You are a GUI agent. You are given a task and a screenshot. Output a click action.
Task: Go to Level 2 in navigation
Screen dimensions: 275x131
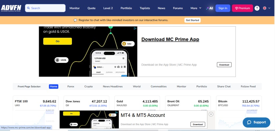click(x=108, y=8)
